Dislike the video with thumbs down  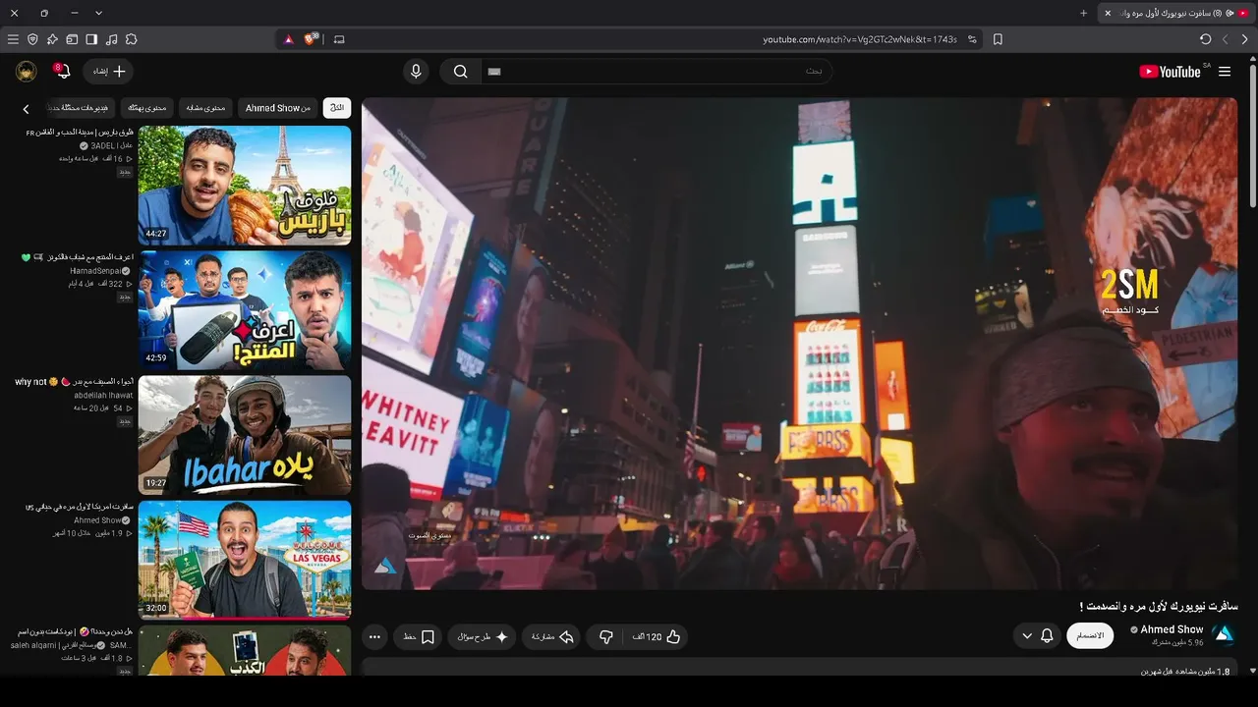coord(606,637)
